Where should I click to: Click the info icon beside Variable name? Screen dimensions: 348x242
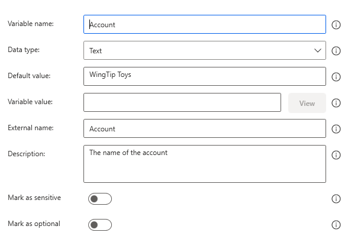click(x=336, y=25)
